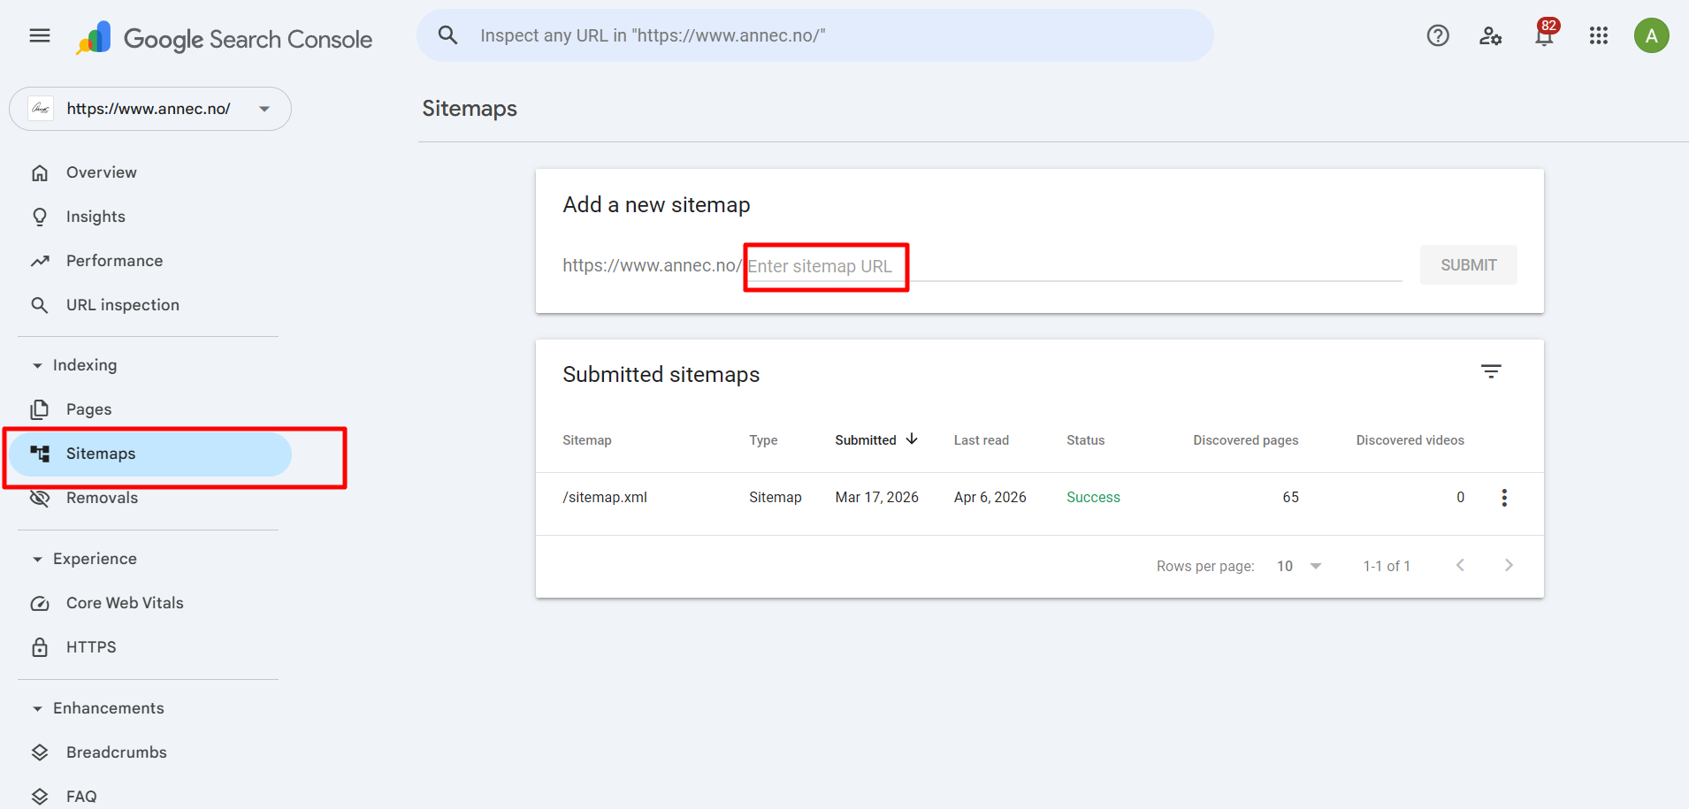
Task: Open the navigation hamburger menu
Action: coord(39,35)
